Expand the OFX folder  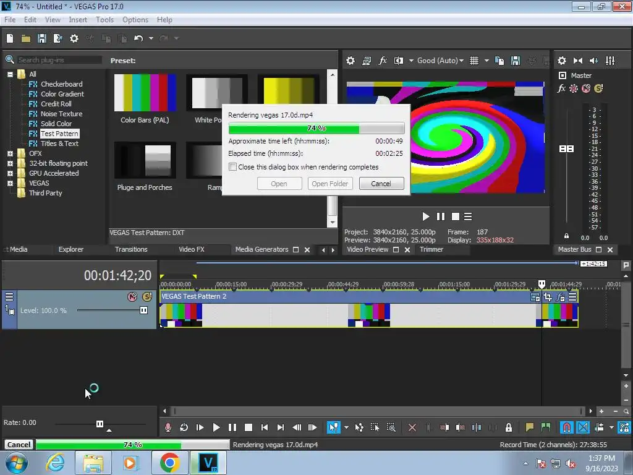[10, 153]
